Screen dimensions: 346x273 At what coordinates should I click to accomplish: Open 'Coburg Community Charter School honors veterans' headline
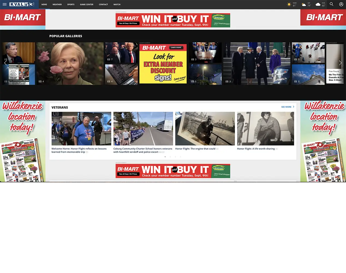143,150
